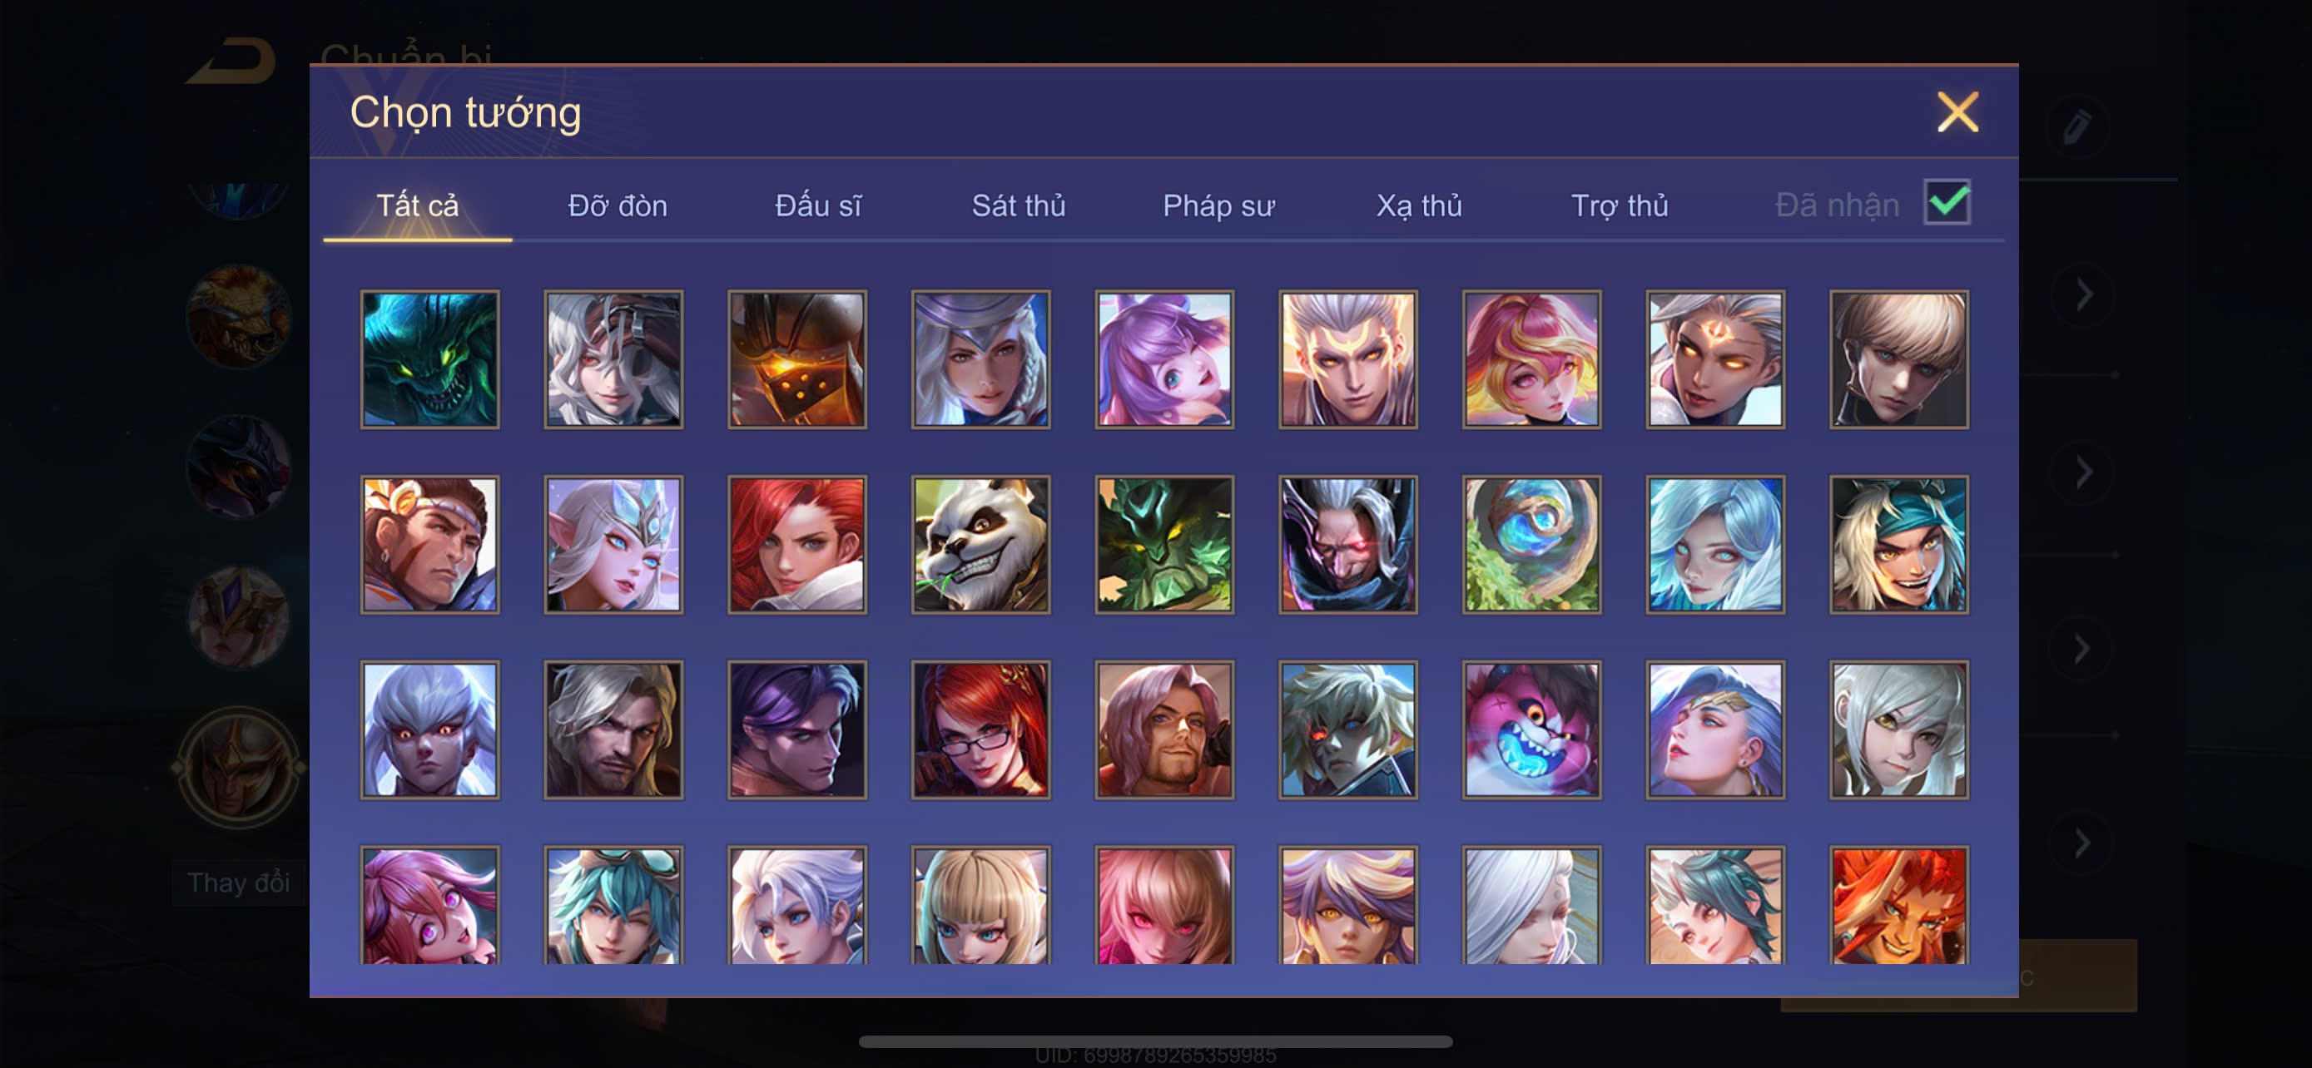Toggle the Đã nhận checkbox
Viewport: 2312px width, 1068px height.
[x=1947, y=202]
